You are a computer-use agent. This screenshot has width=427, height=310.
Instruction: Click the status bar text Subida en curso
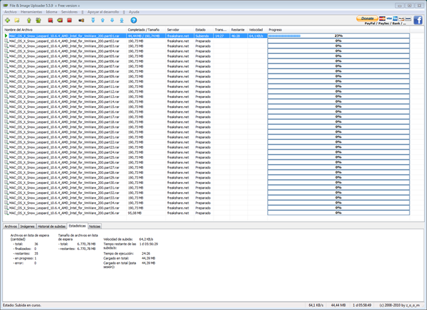[22, 305]
